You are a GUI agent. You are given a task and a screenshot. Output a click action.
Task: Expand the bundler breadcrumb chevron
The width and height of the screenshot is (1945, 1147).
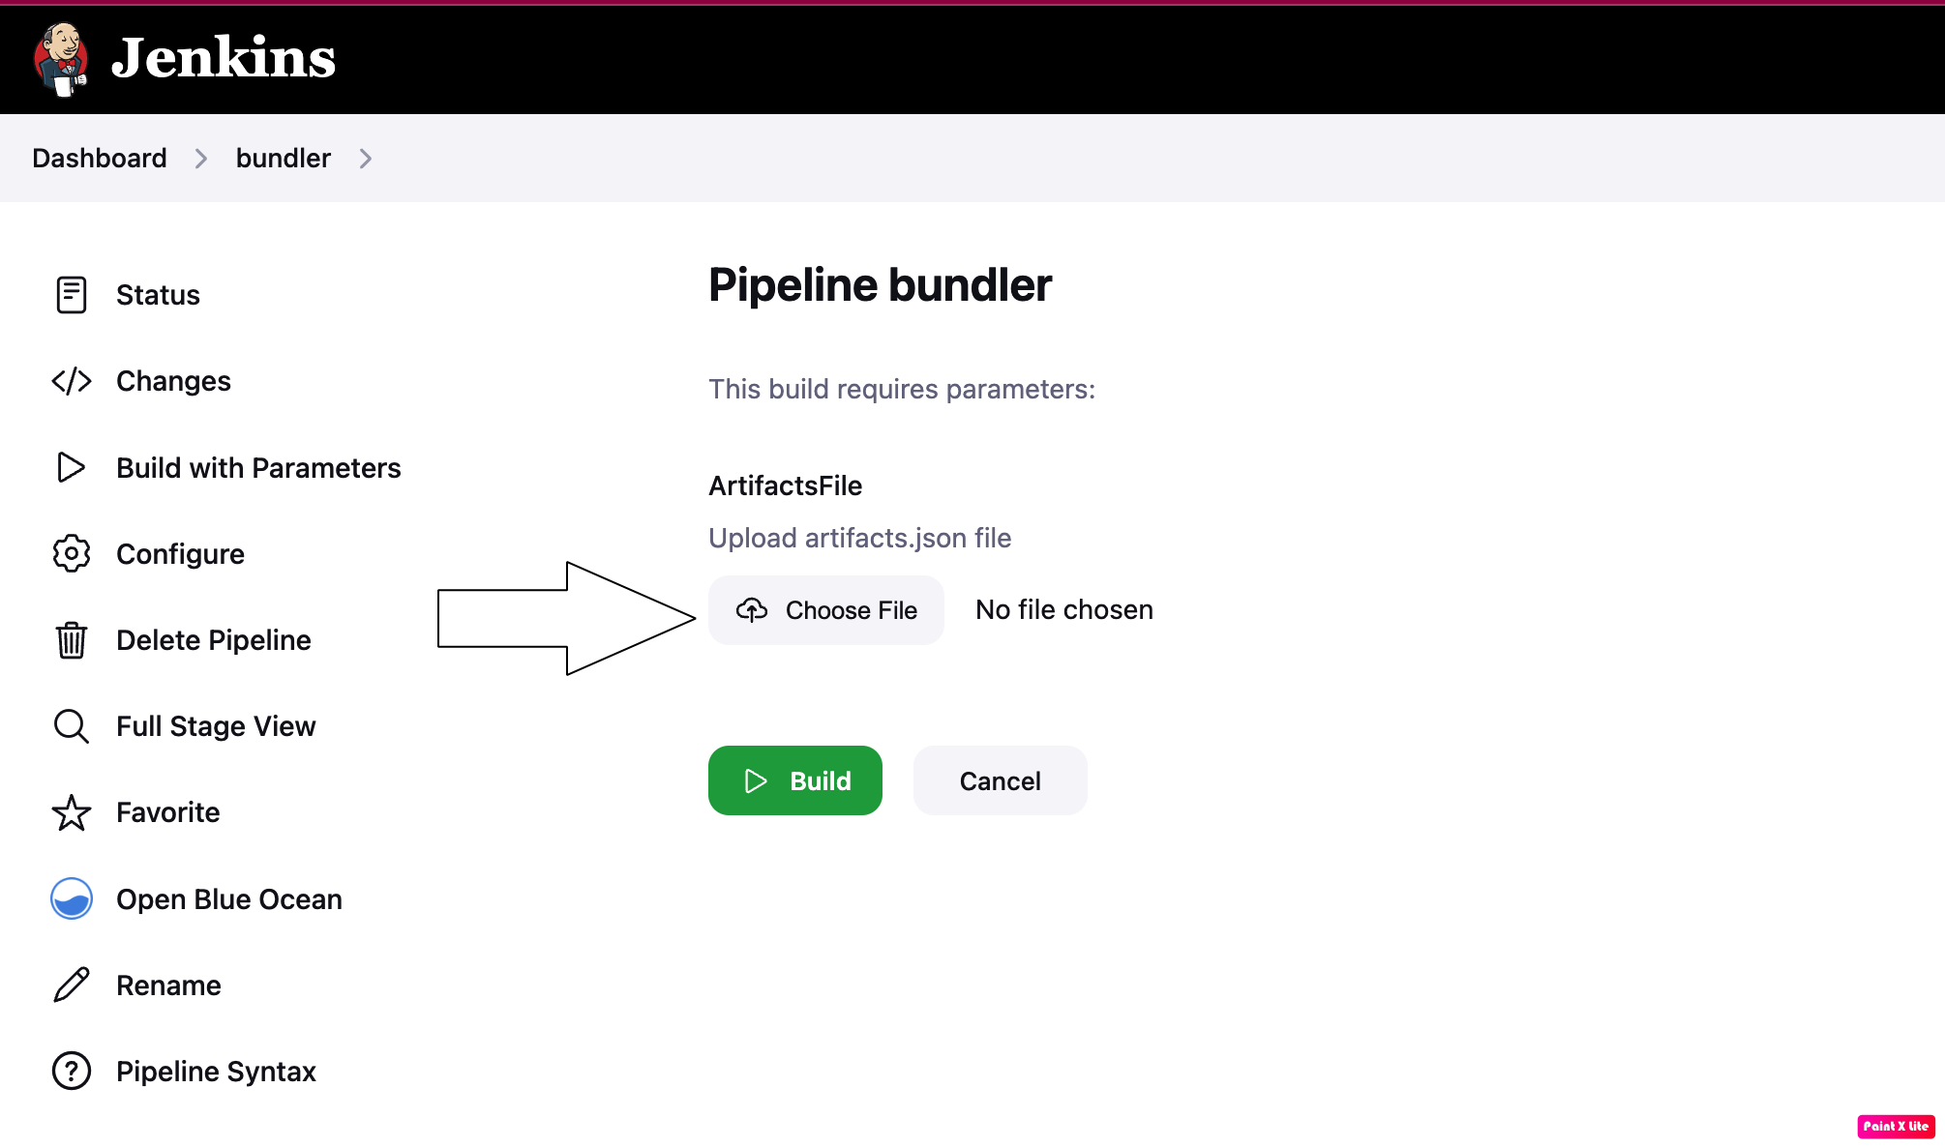368,159
